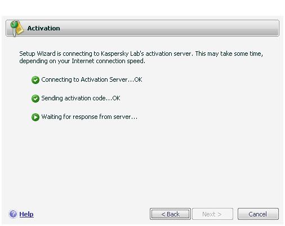Image resolution: width=285 pixels, height=226 pixels.
Task: Go back with the < Back button
Action: [170, 214]
